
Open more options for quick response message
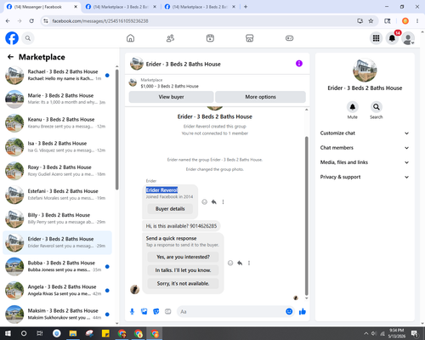click(249, 263)
